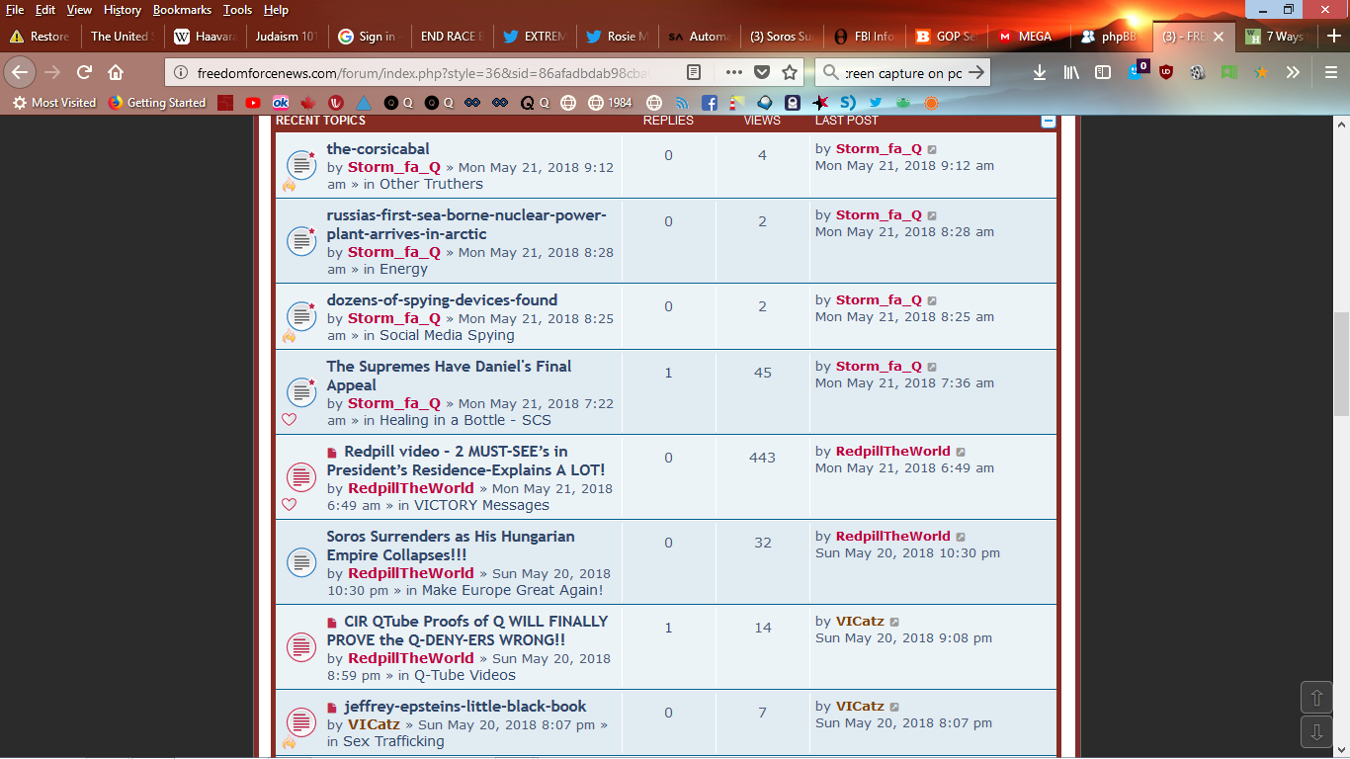Click the scroll-to-top arrow button
Viewport: 1350px width, 759px height.
click(1316, 698)
